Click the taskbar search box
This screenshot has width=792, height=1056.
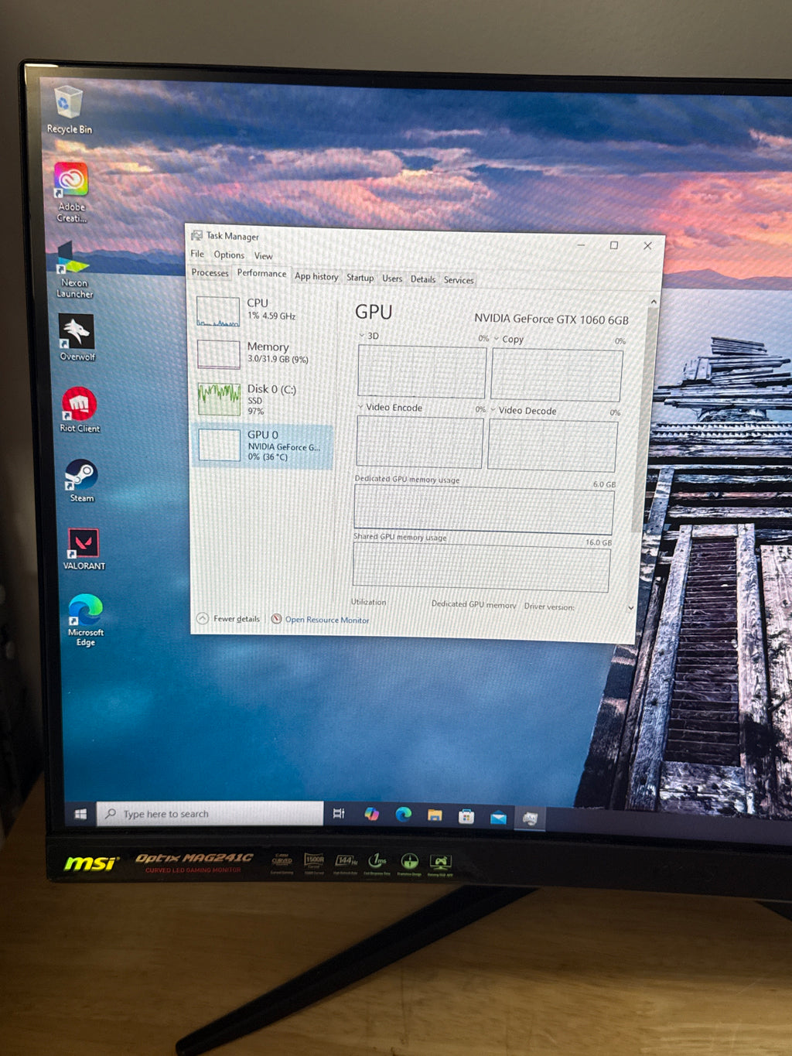point(210,814)
